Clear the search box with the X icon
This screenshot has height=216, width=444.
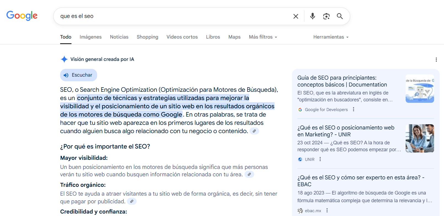(296, 16)
